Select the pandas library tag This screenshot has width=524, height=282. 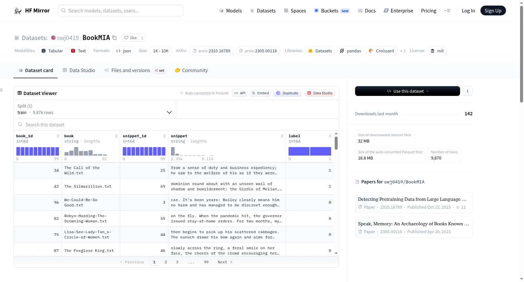350,51
